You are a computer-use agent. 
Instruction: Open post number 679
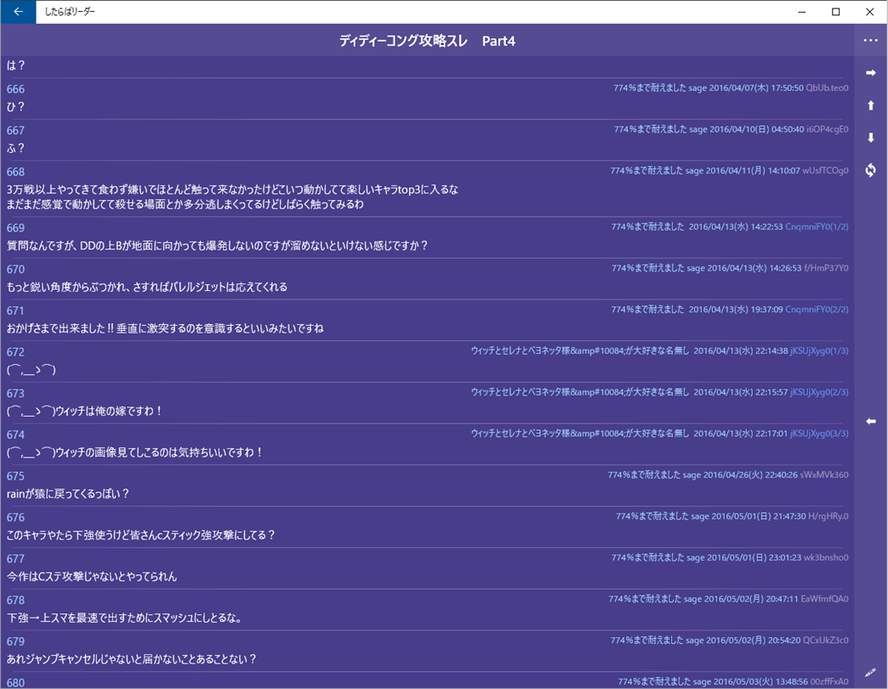pyautogui.click(x=15, y=641)
